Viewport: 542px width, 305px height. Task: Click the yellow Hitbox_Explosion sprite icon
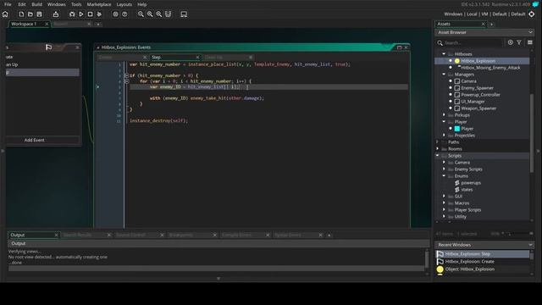pos(457,61)
